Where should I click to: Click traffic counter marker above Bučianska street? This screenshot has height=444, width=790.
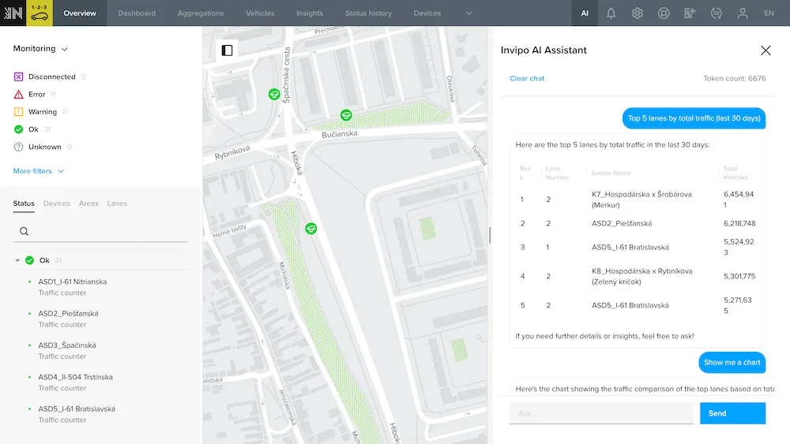pyautogui.click(x=346, y=115)
